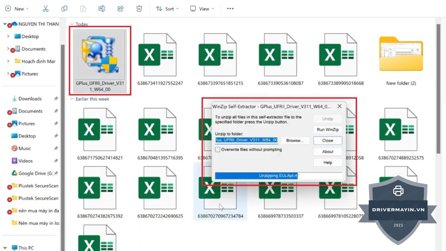Open the New folder (2) folder icon
The height and width of the screenshot is (251, 446).
[x=401, y=54]
